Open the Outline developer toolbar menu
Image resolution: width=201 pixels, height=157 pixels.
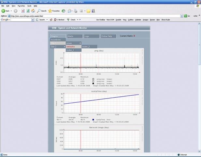pyautogui.click(x=131, y=20)
